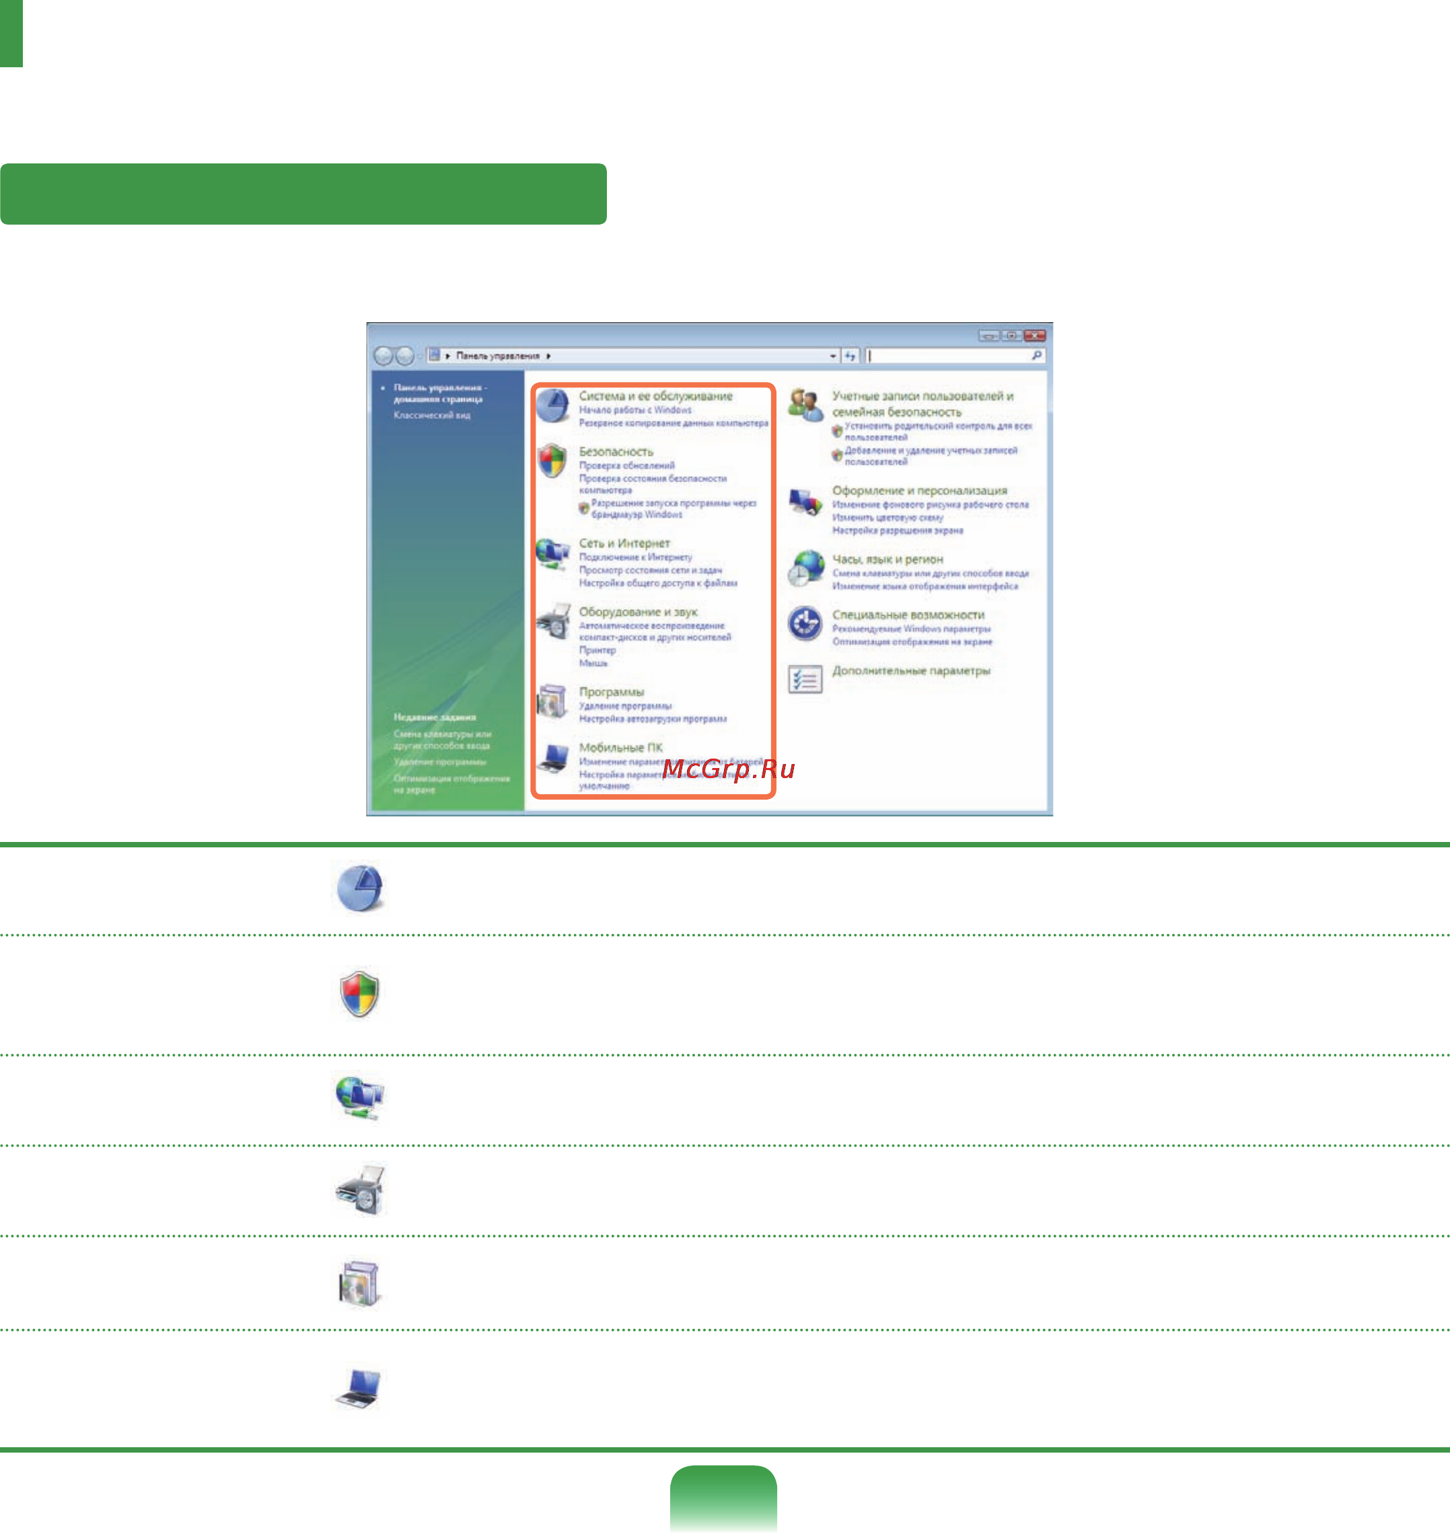
Task: Click the laptop icon in the last legend row below the window
Action: coord(359,1389)
